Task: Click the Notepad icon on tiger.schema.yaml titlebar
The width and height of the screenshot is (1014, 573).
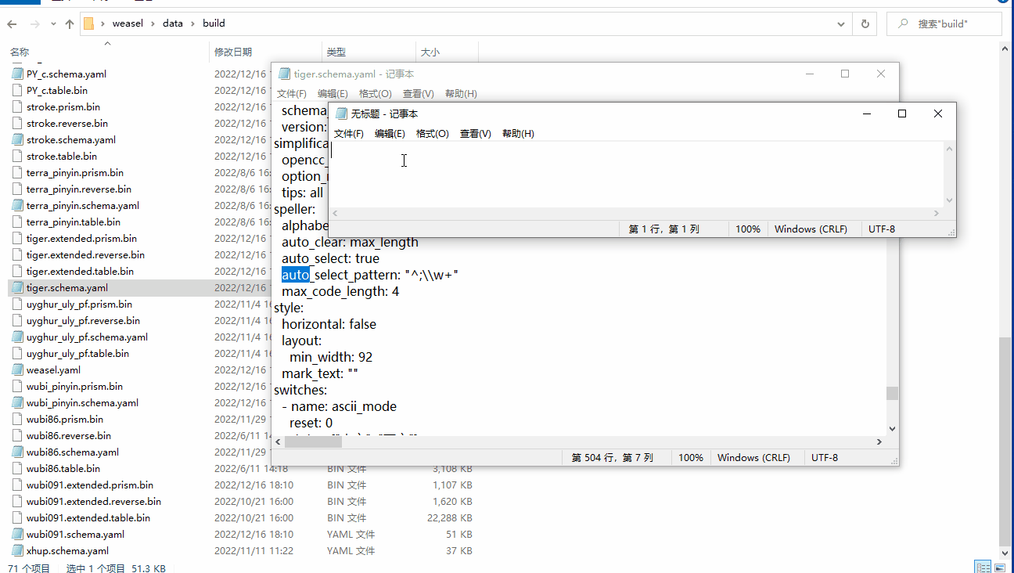Action: (x=284, y=73)
